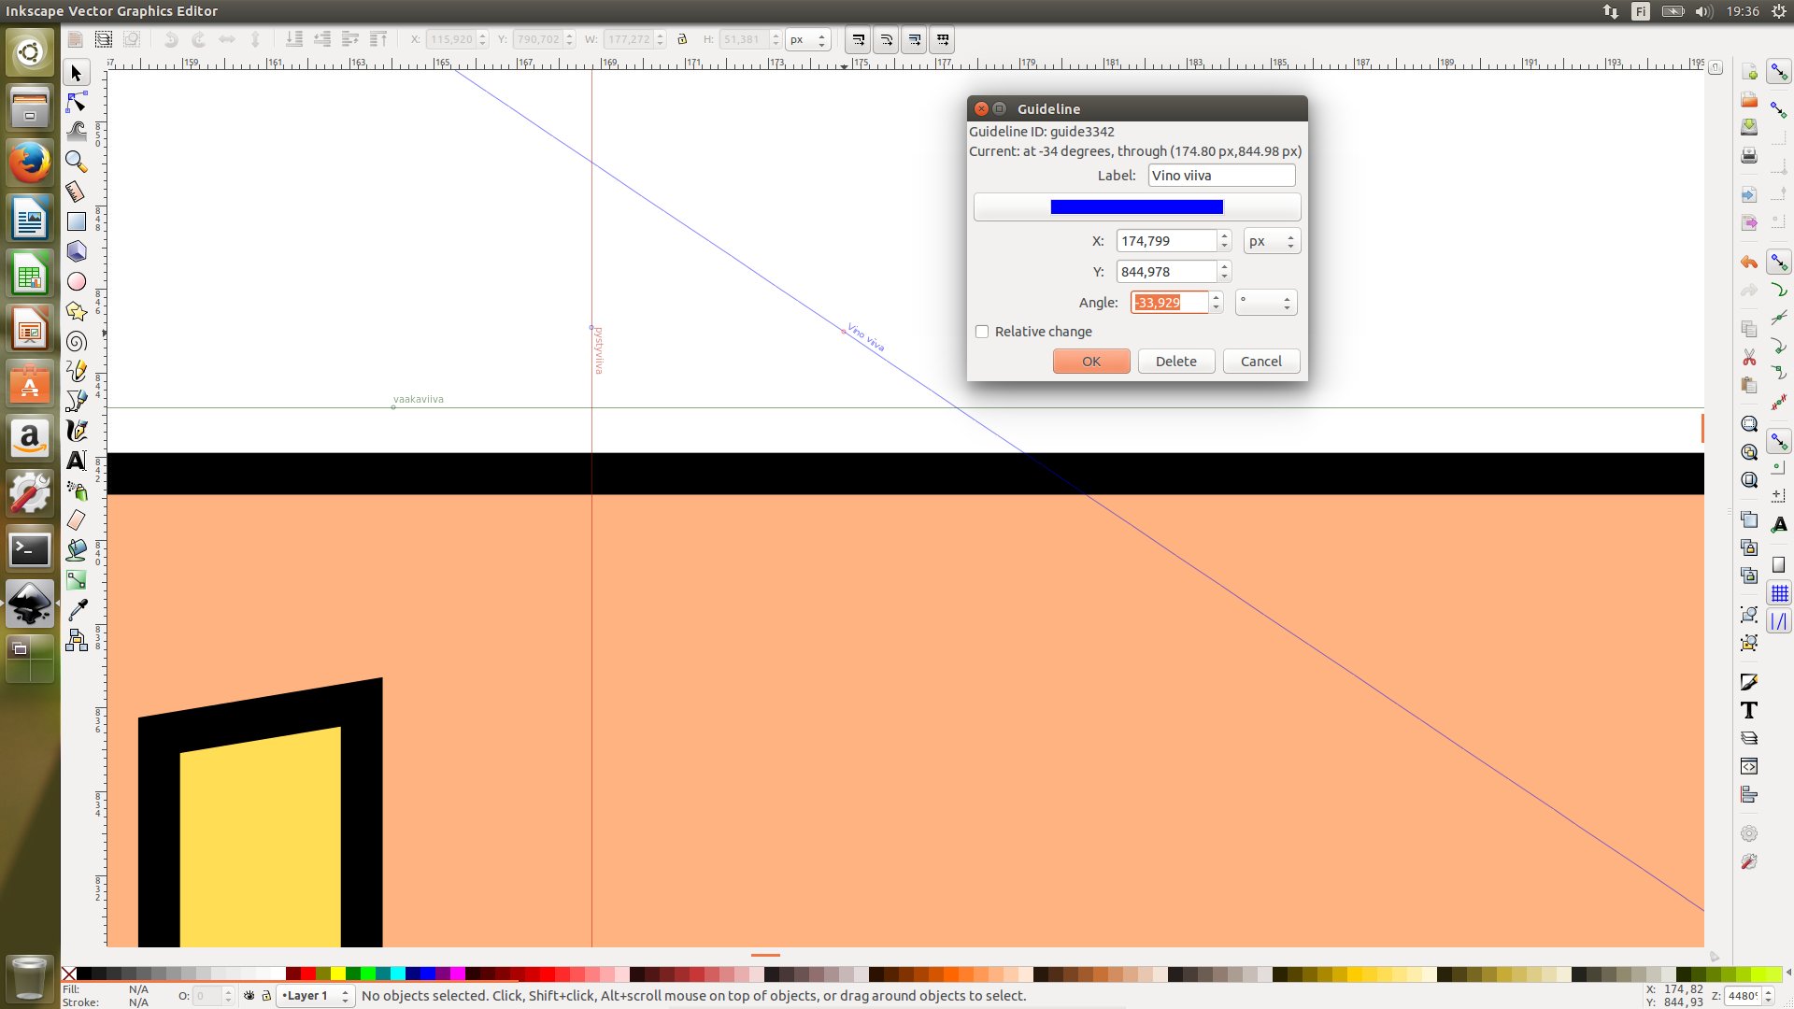Click the Save document icon

tap(1749, 127)
